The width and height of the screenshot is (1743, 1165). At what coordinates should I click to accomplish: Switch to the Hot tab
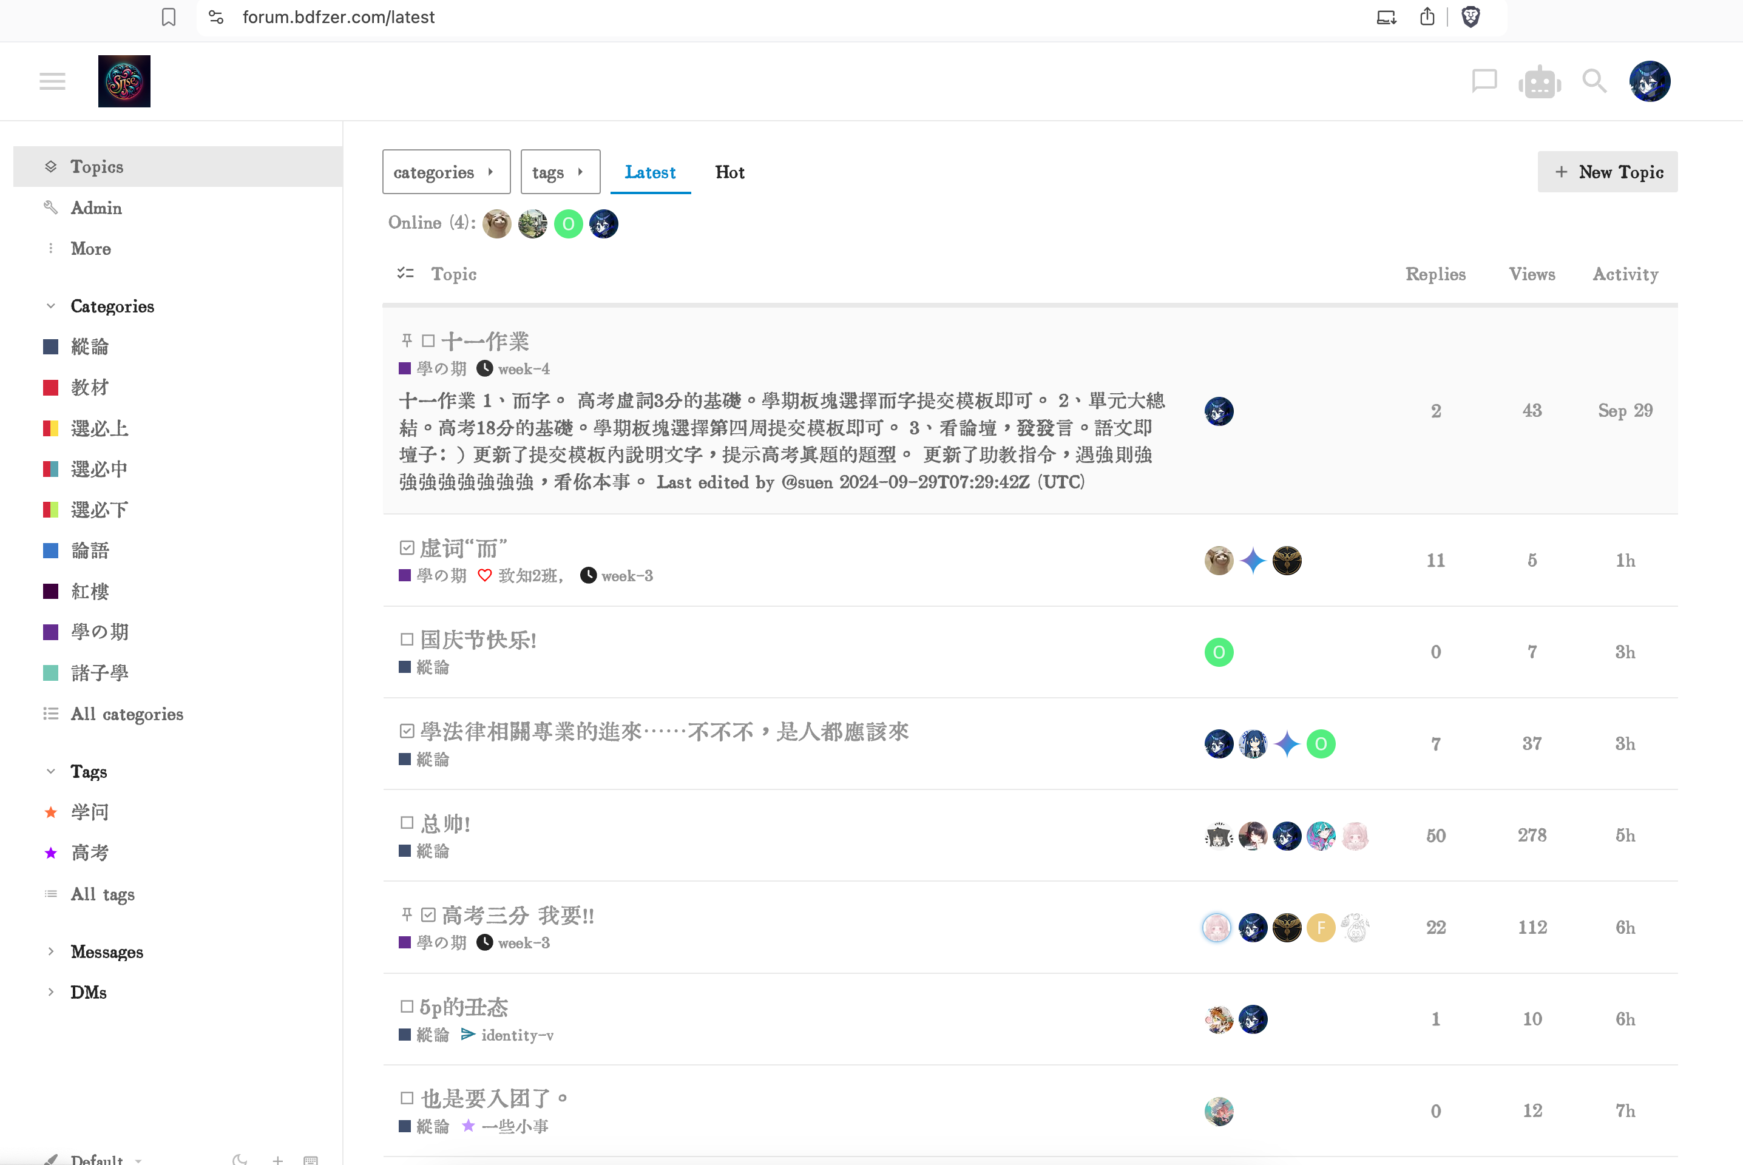click(729, 172)
